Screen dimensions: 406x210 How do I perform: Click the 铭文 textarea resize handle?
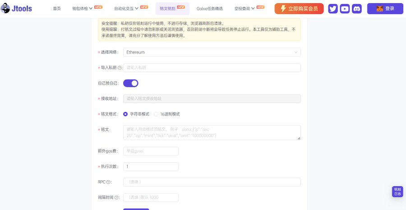[x=299, y=139]
